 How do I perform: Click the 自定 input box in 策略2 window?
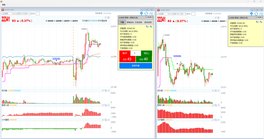tap(193, 14)
